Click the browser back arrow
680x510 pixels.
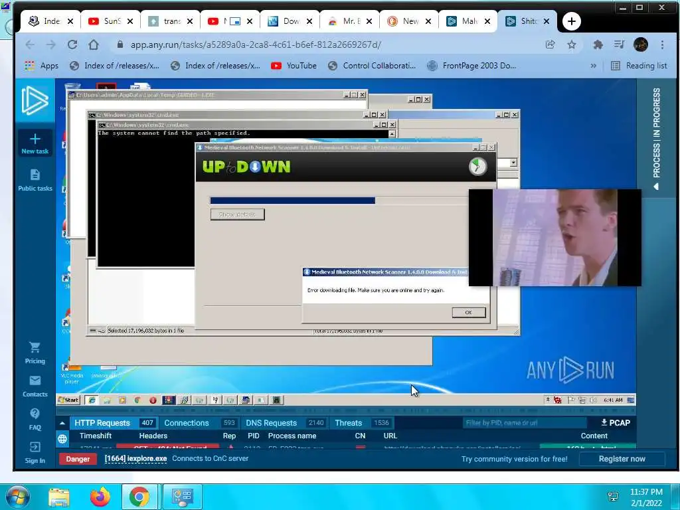click(29, 44)
